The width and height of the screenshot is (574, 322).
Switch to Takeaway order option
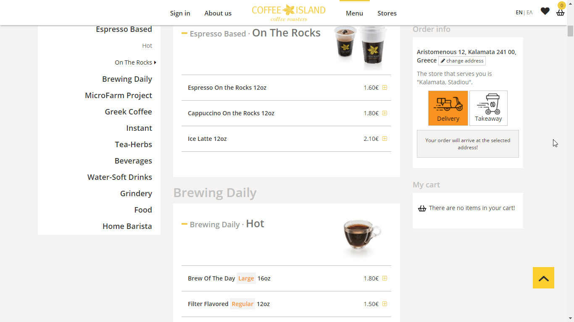(x=488, y=108)
